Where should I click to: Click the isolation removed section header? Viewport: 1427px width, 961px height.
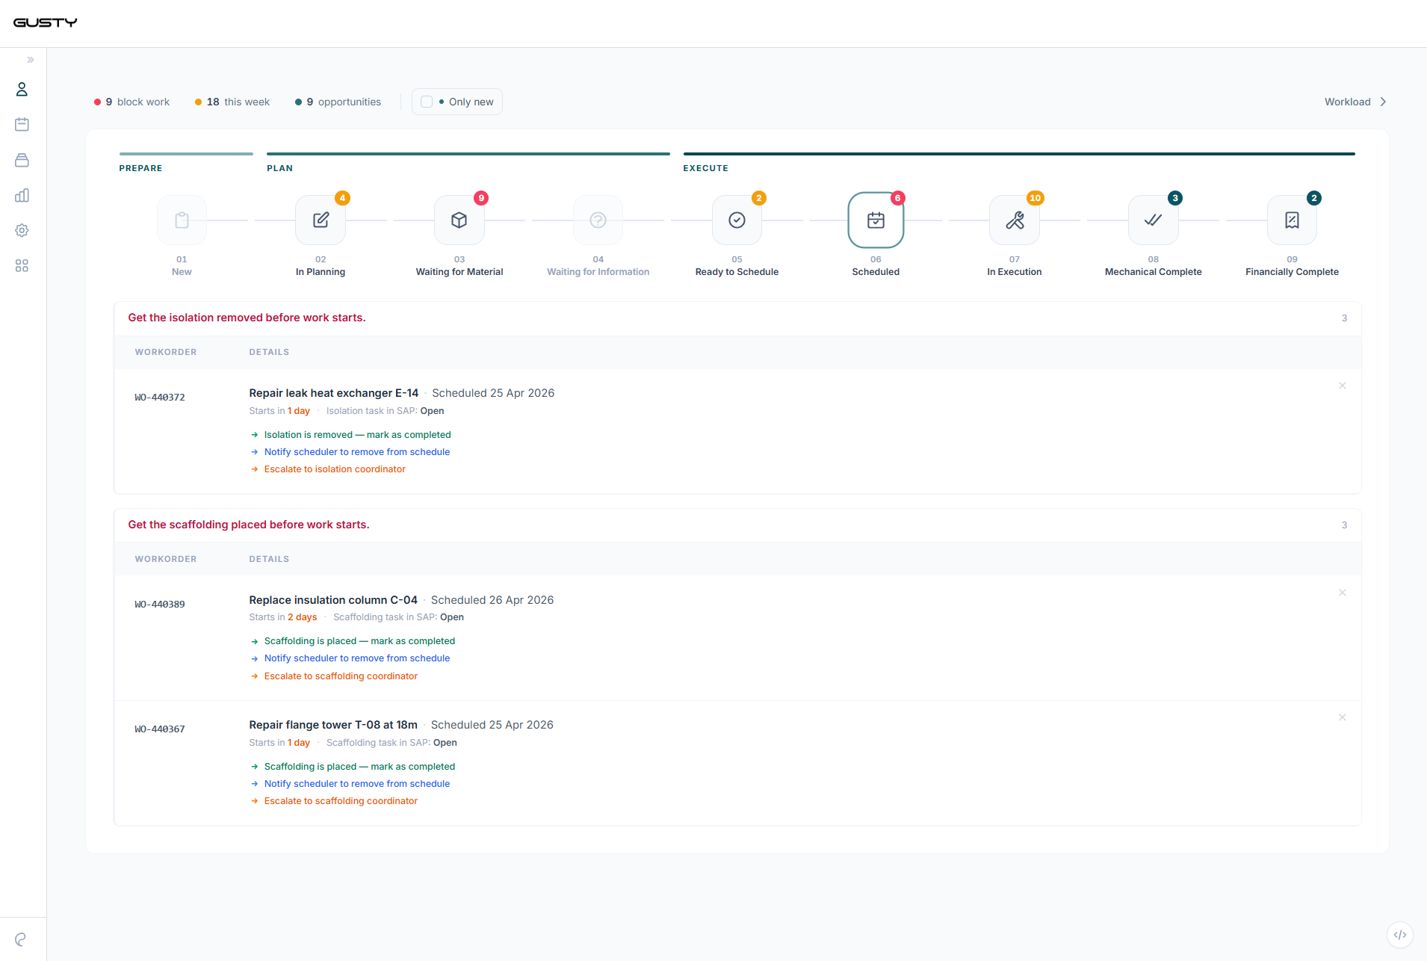[x=247, y=318]
